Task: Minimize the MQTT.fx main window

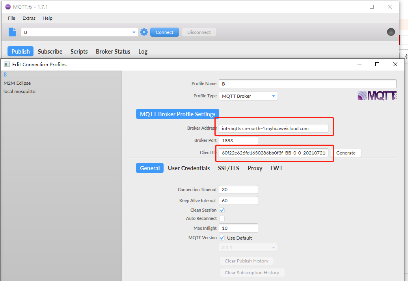Action: tap(354, 7)
